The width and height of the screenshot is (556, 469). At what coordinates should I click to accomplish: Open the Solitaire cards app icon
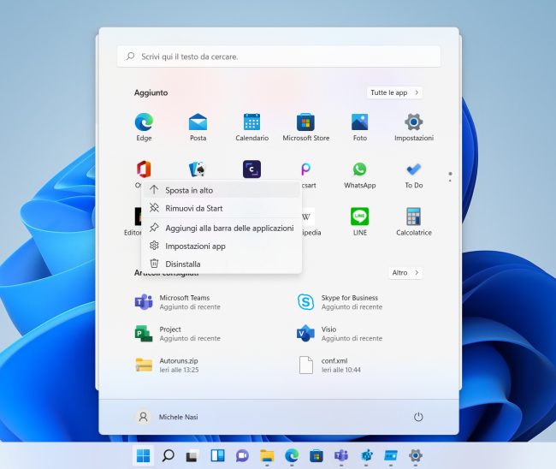(x=198, y=169)
